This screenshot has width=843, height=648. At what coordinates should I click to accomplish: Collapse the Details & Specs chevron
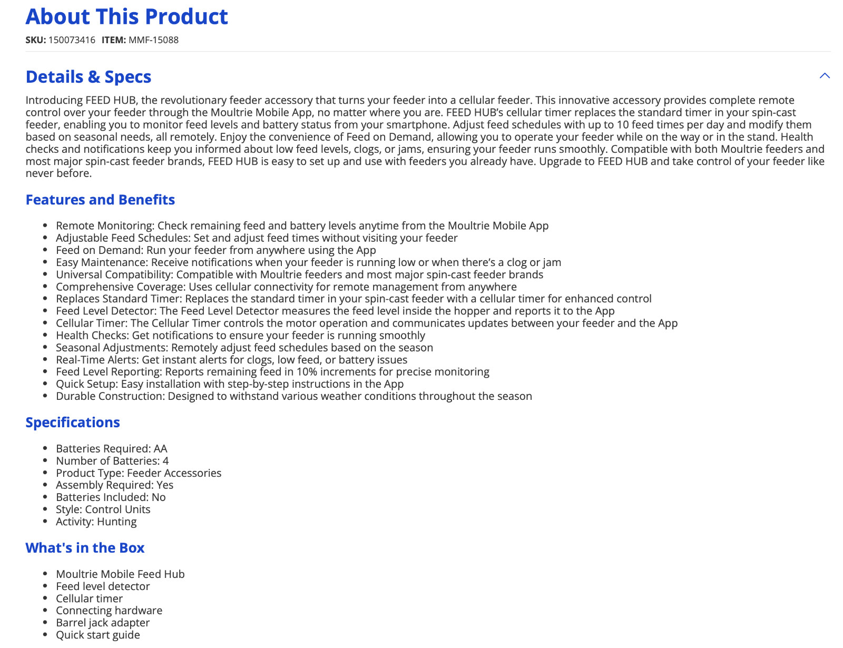pyautogui.click(x=825, y=76)
